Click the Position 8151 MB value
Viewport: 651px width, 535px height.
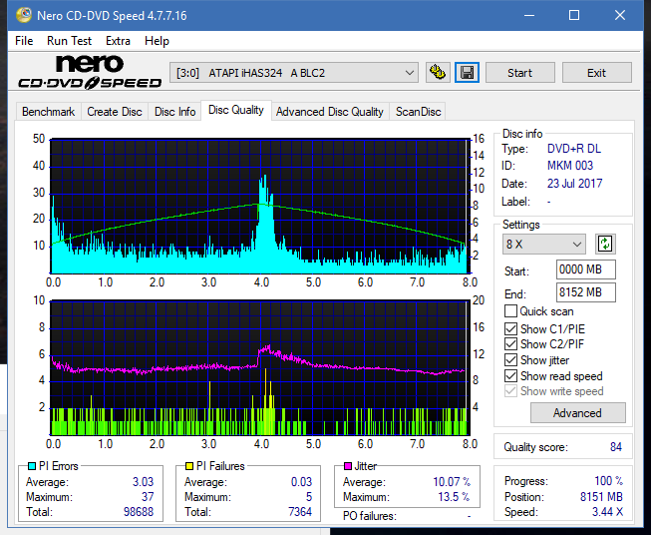(x=601, y=497)
